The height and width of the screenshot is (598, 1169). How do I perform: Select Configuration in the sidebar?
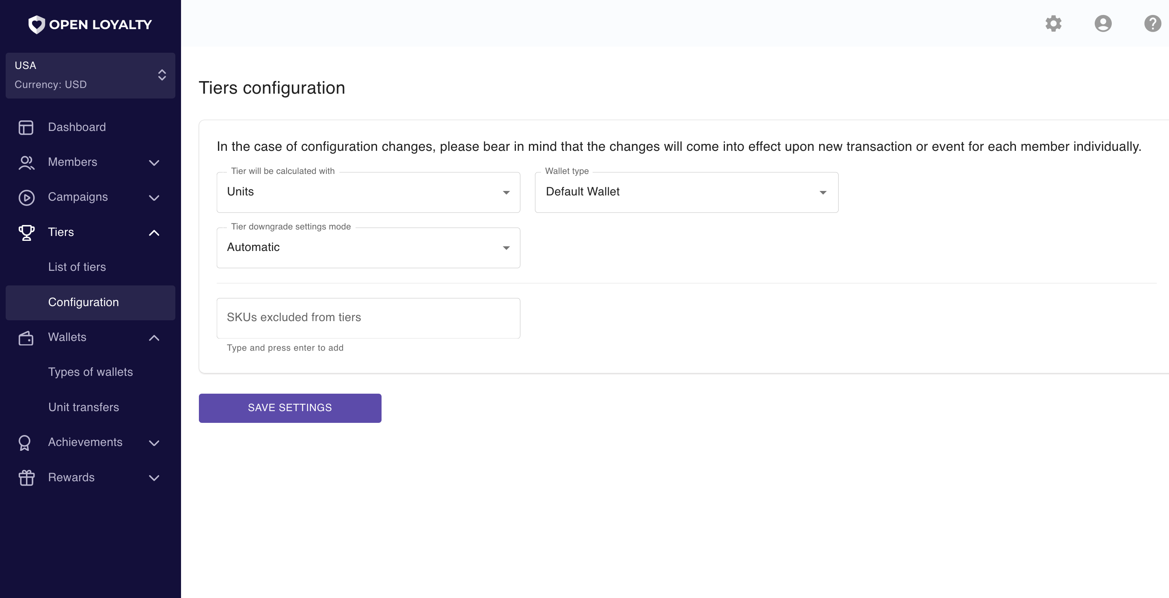click(90, 302)
